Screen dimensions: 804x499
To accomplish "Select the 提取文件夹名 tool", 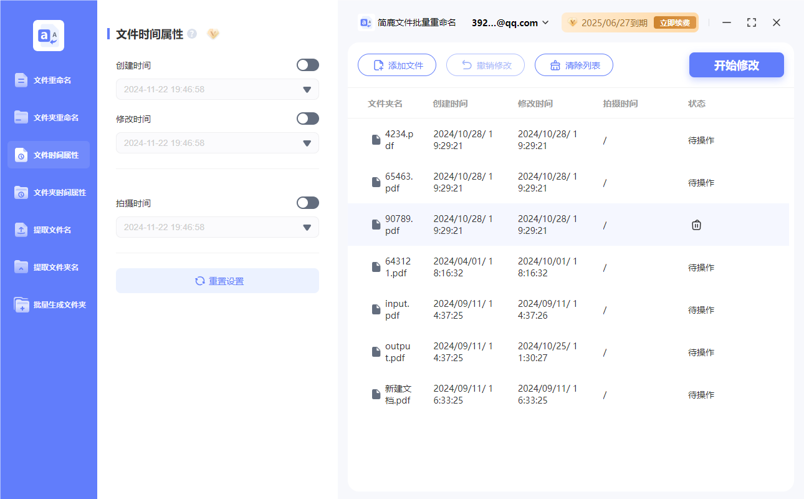I will 48,267.
